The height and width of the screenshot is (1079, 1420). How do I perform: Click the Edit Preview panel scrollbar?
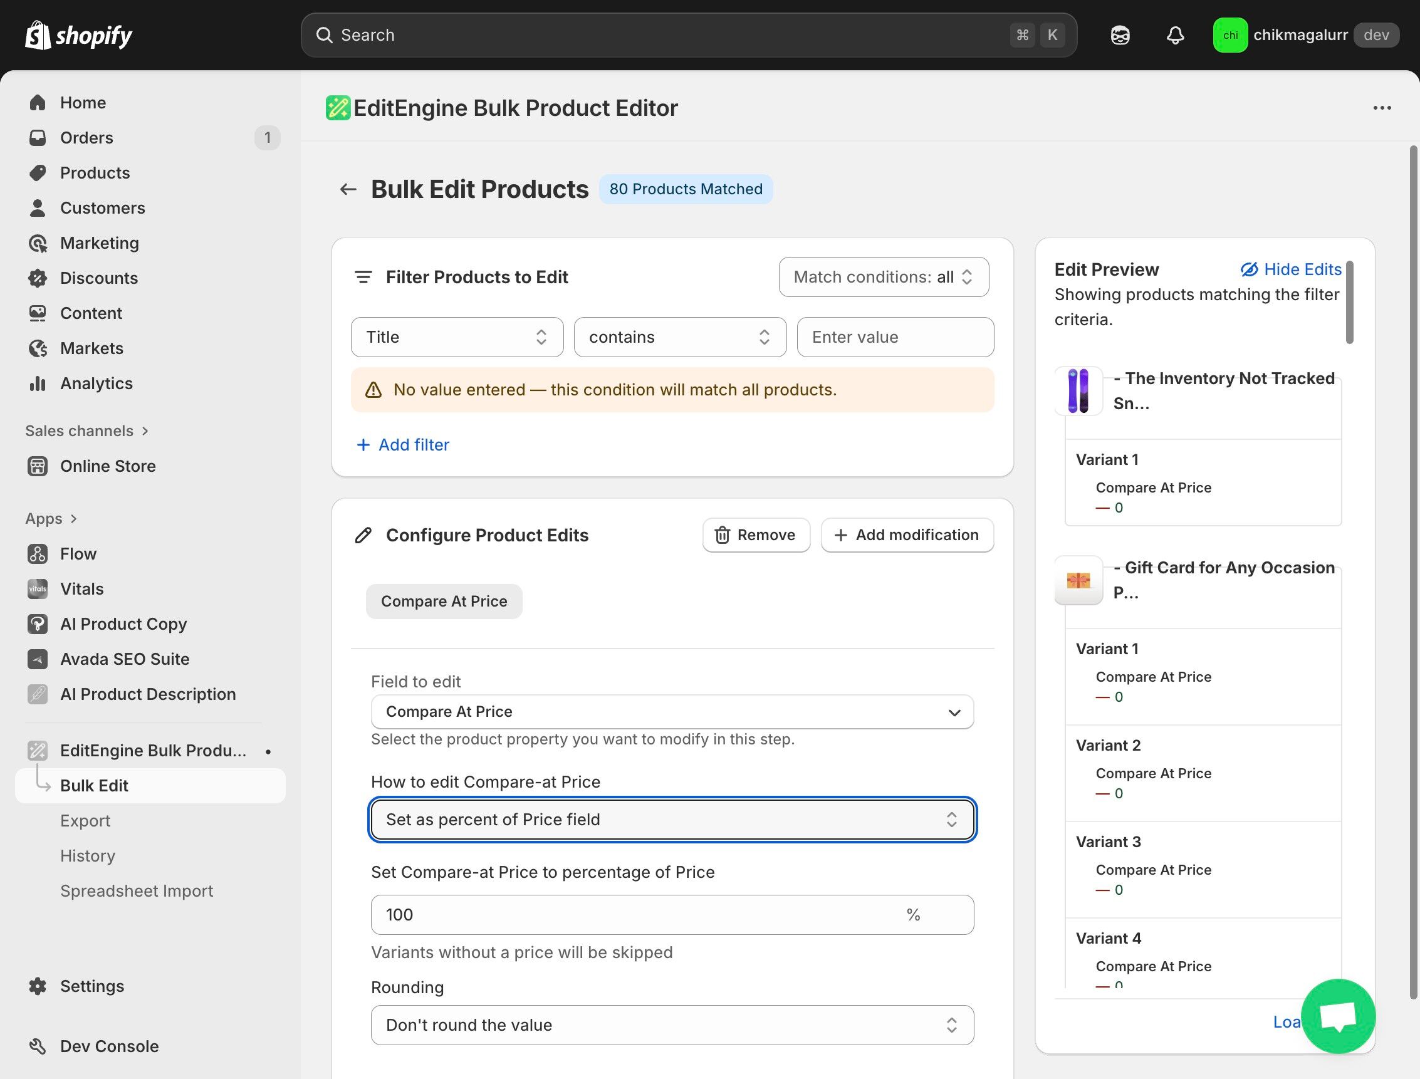(x=1349, y=303)
